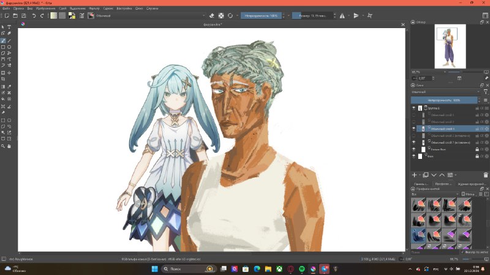Toggle Preserve Alpha button
The height and width of the screenshot is (275, 490).
[x=221, y=16]
